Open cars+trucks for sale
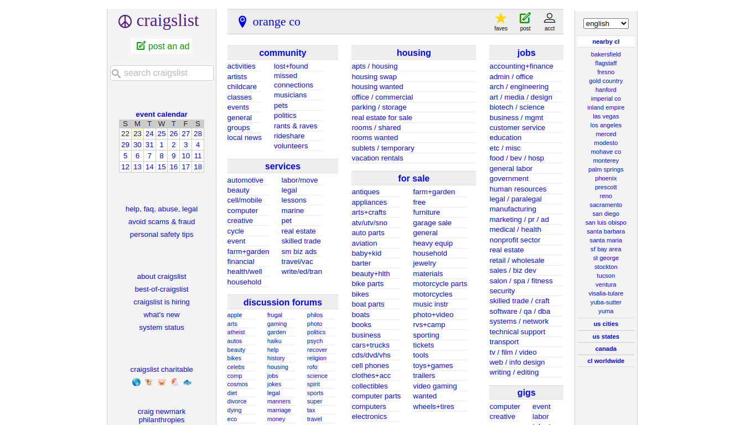This screenshot has width=756, height=425. 371,345
